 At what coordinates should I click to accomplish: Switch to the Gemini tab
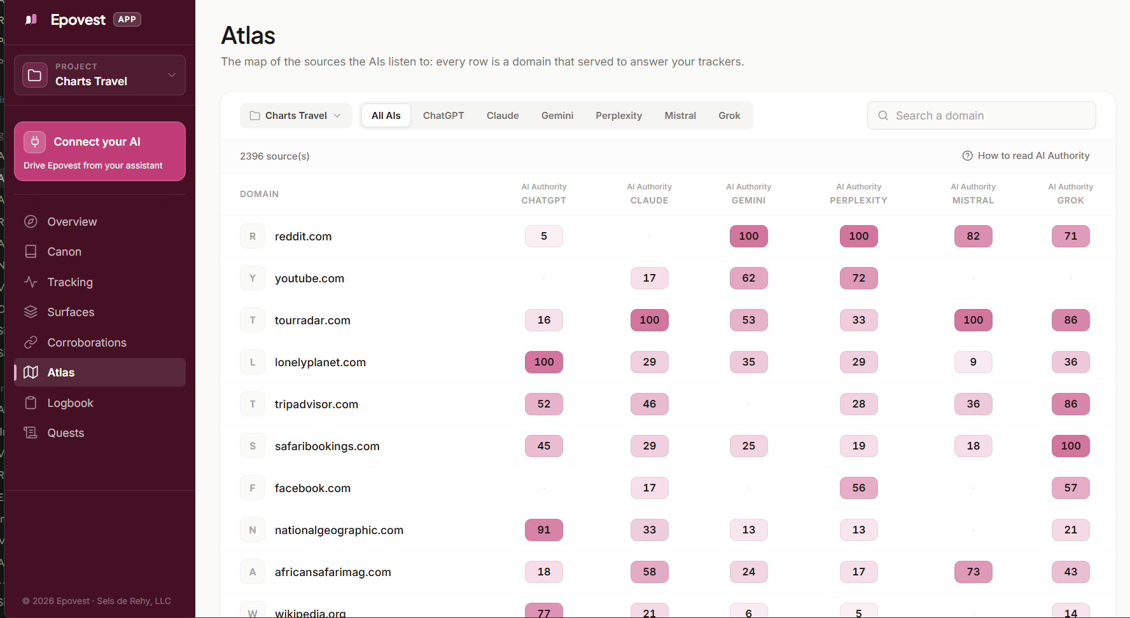coord(557,116)
